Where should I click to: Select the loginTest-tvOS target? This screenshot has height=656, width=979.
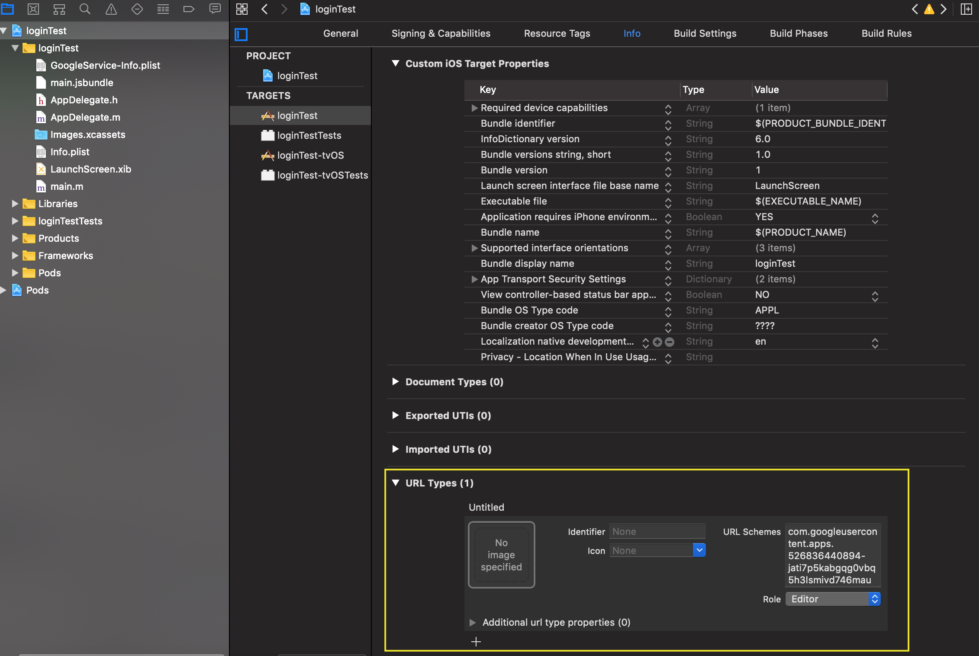pos(310,155)
